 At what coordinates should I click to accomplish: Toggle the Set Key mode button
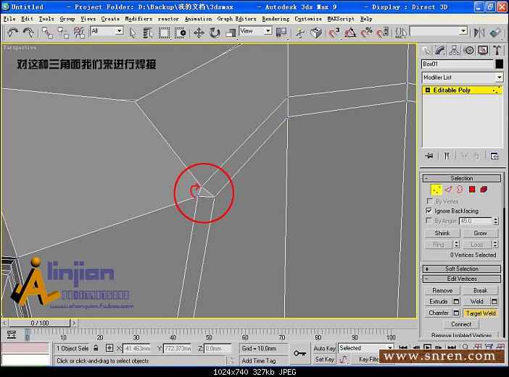(x=324, y=359)
